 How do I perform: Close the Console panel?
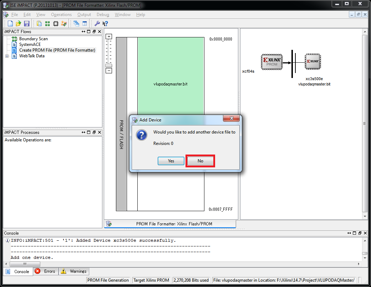pos(365,233)
